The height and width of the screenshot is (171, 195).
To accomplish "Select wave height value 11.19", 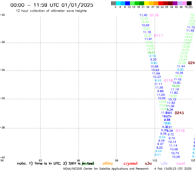I will tap(175, 89).
